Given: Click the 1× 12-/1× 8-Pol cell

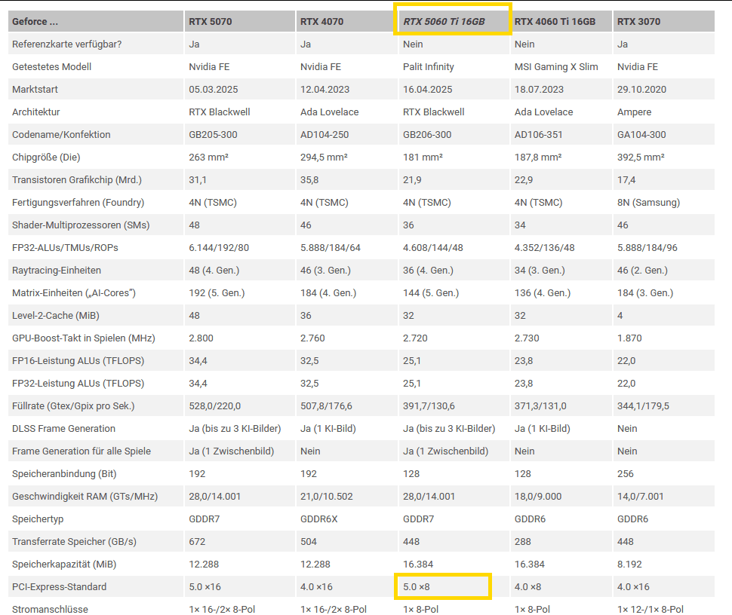Looking at the screenshot, I should (x=650, y=610).
